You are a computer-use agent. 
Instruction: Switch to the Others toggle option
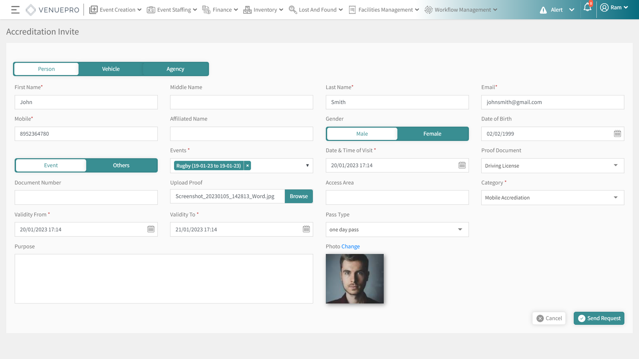point(121,166)
